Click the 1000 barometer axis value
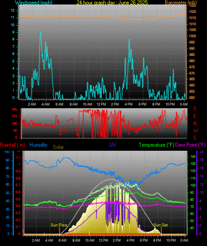 point(192,36)
